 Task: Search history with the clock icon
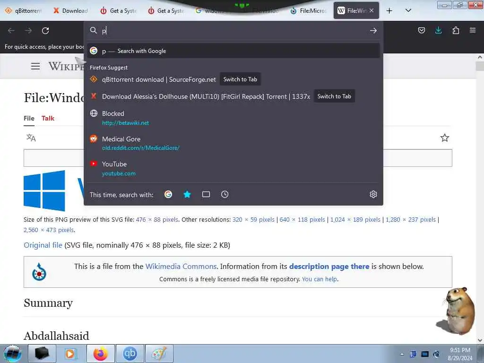(225, 194)
